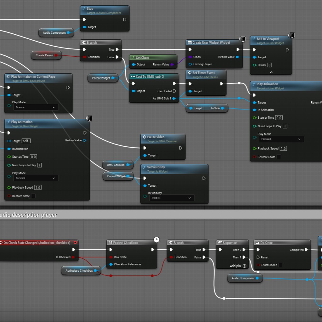Click the self Target field on Play Animation
Screen dimensions: 322x322
pyautogui.click(x=26, y=141)
